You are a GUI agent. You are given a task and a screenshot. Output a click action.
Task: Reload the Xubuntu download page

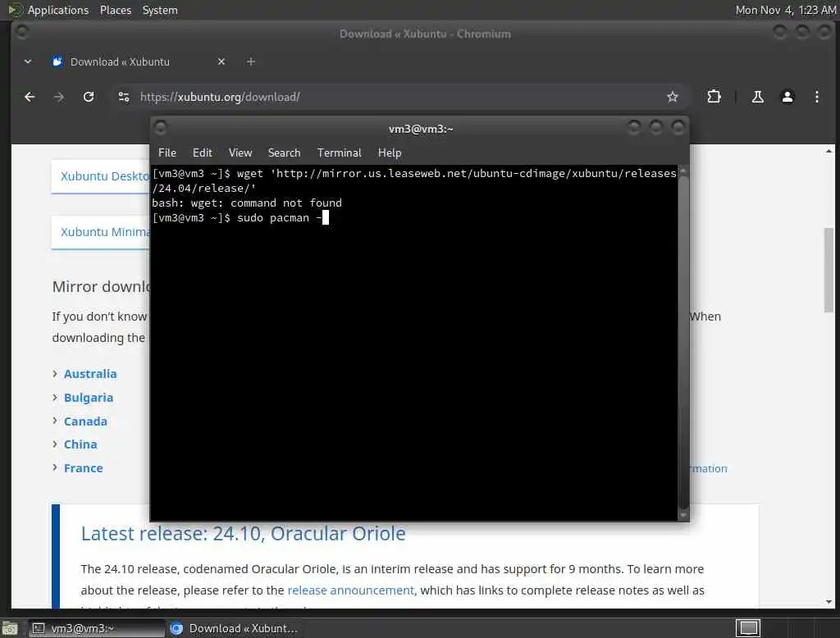pos(89,97)
